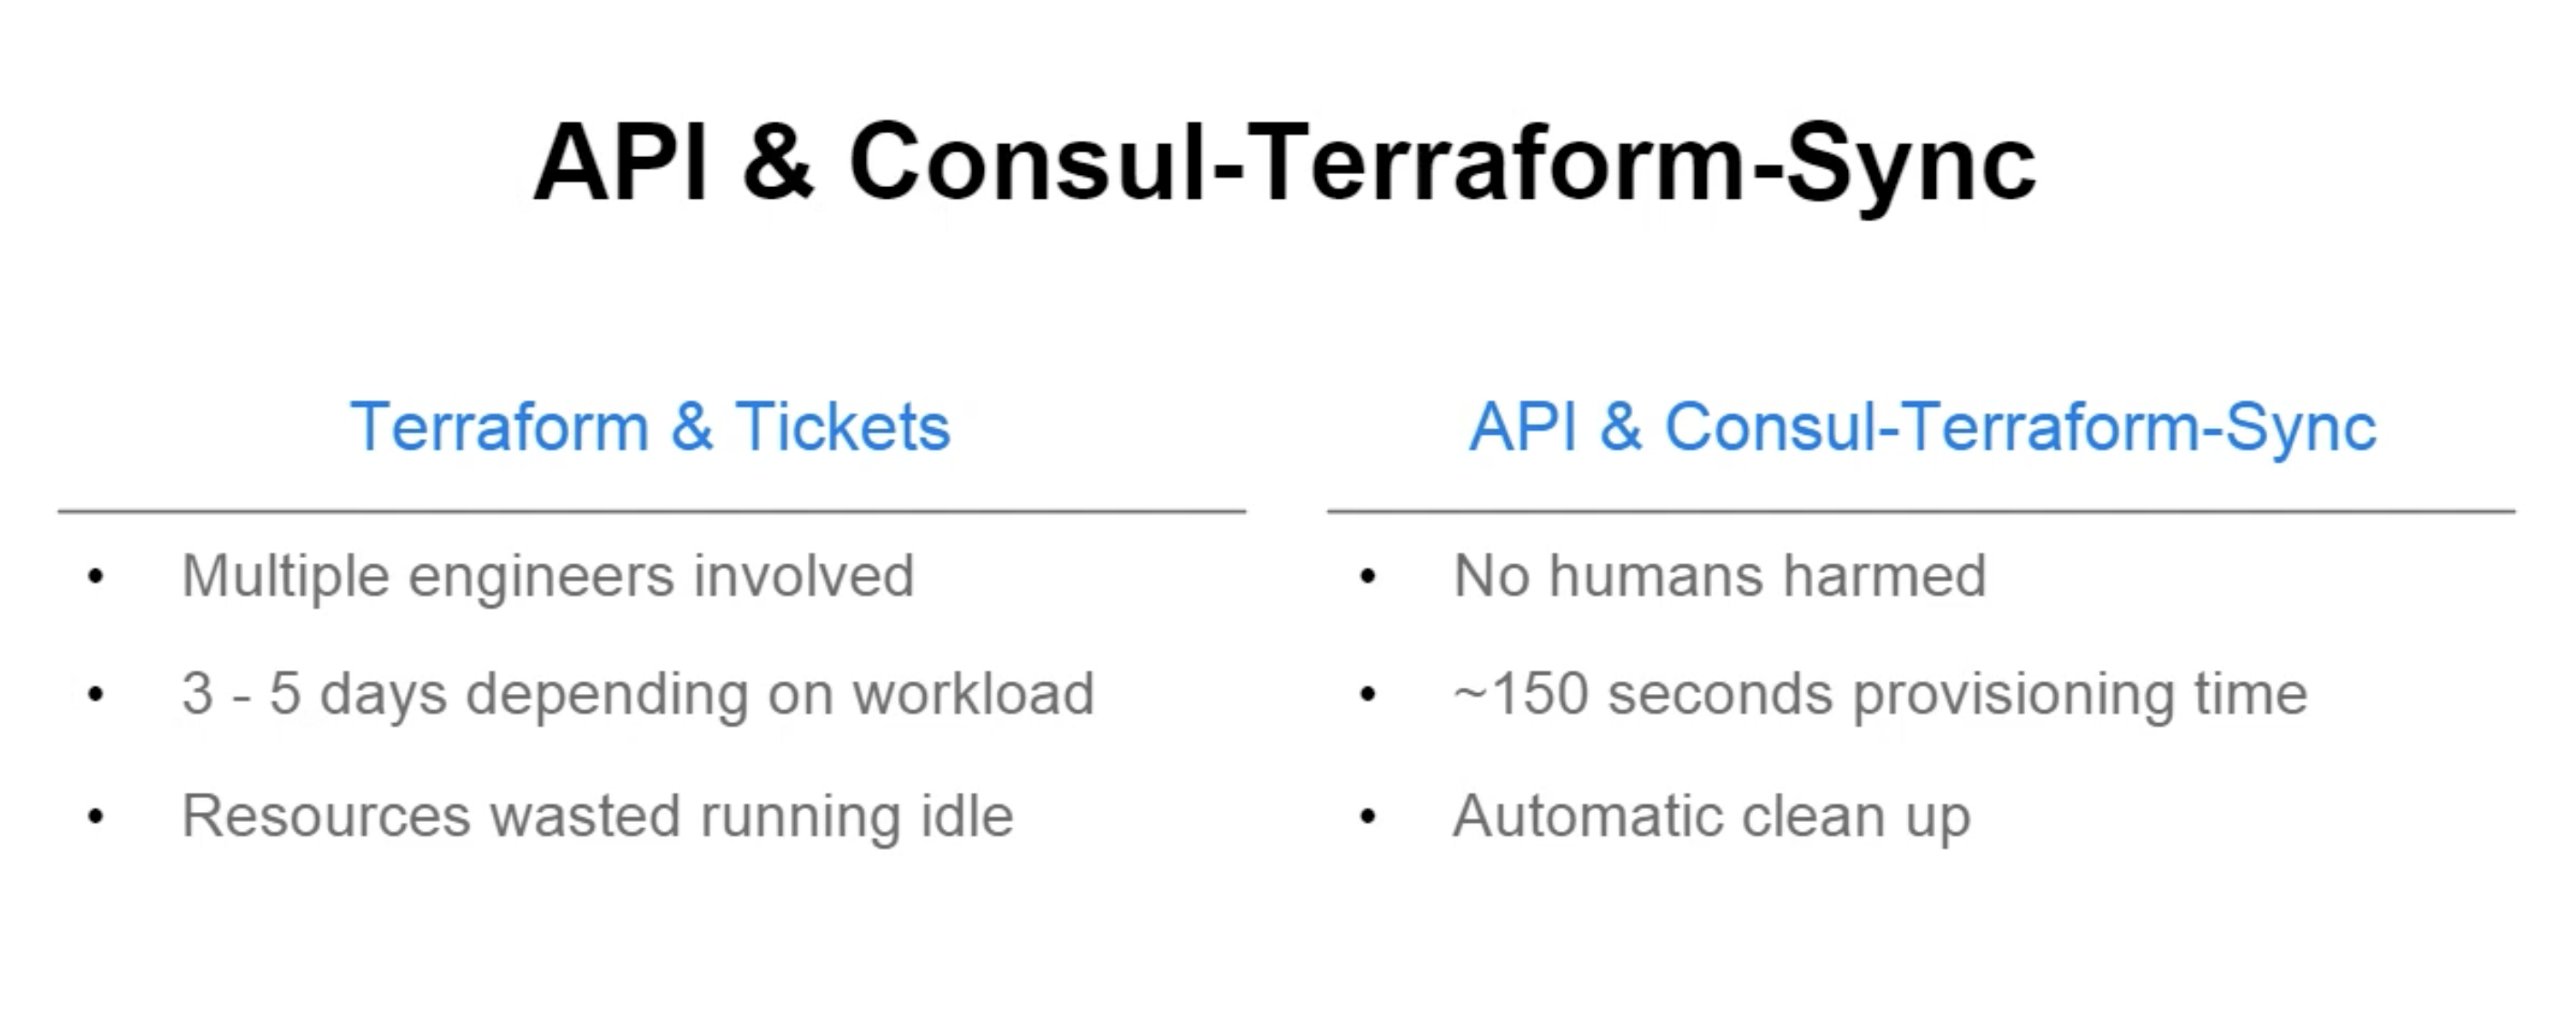Click the divider line under the blue "API & Consul-Terraform-Sync"
2576x1036 pixels.
pos(1921,512)
